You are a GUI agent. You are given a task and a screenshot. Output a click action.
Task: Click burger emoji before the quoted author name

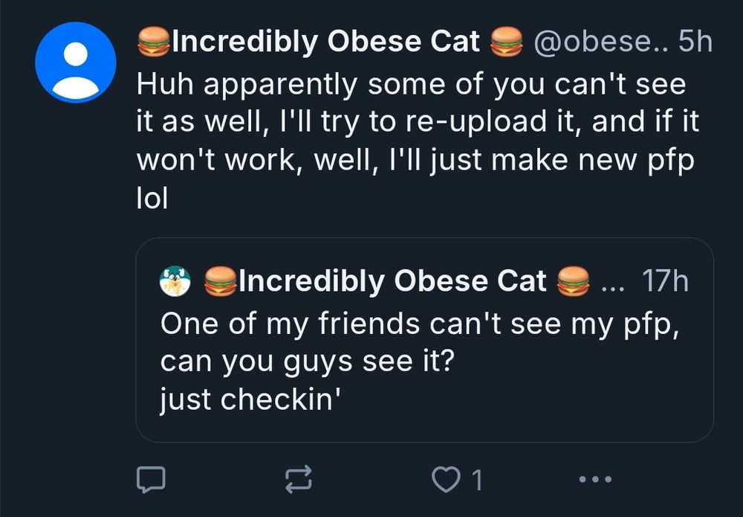click(219, 281)
